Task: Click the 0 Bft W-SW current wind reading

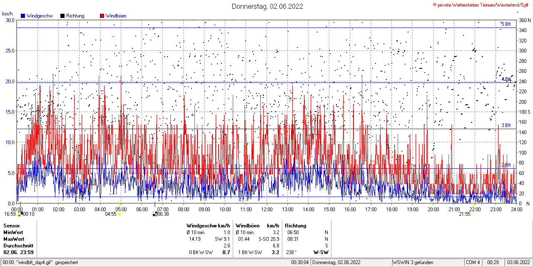Action: pos(201,252)
